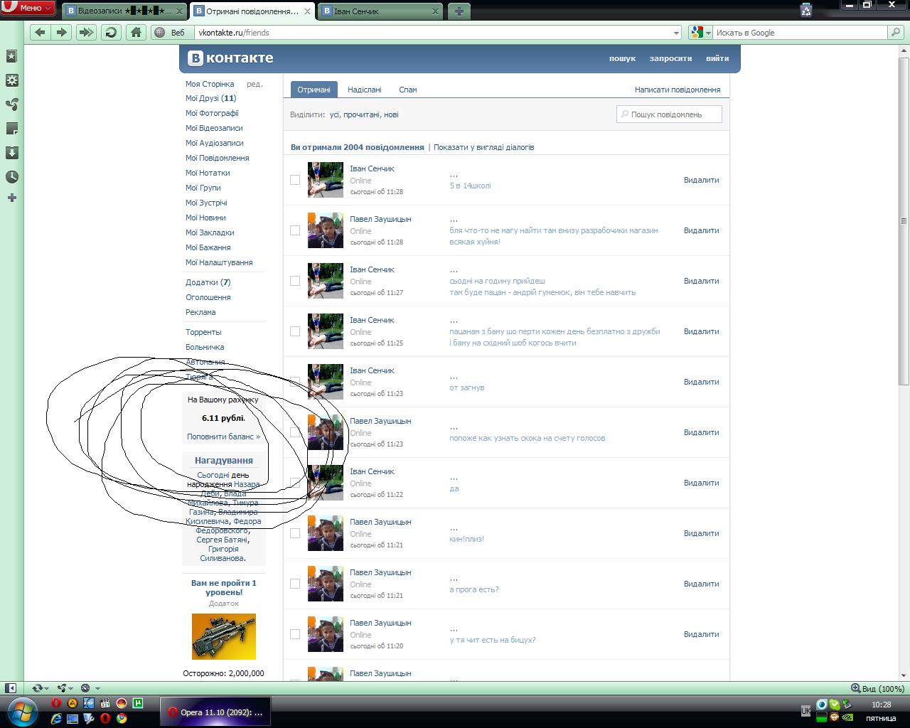Click Показати у вигляді діалогів link
The height and width of the screenshot is (728, 910).
(483, 147)
